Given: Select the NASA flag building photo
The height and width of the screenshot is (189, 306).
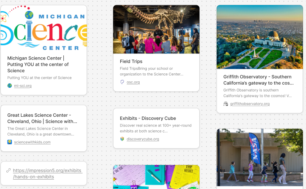Looking at the screenshot, I should click(x=260, y=157).
